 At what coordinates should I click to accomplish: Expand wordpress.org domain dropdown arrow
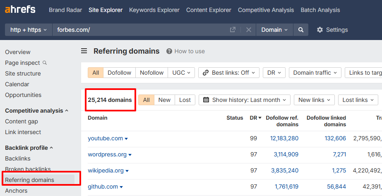click(x=130, y=155)
